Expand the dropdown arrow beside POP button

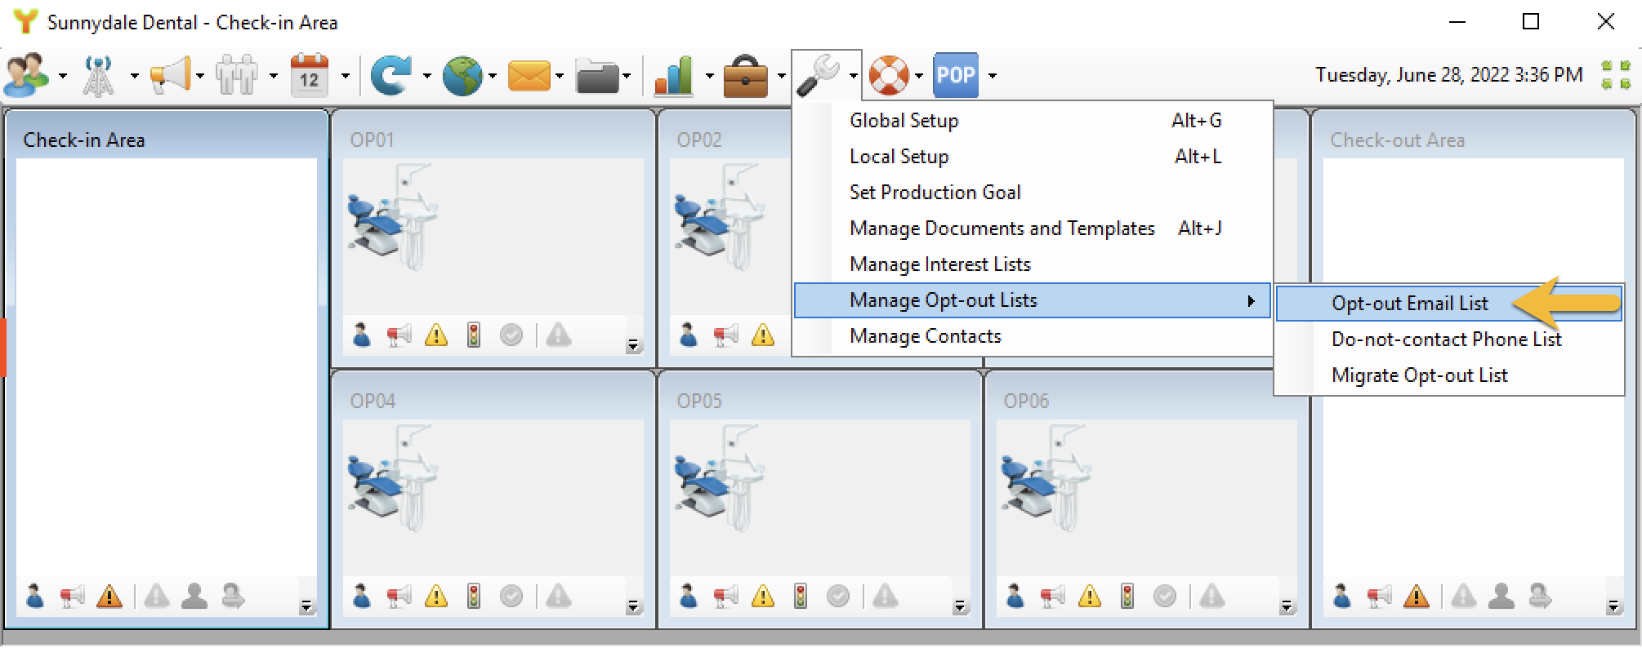click(992, 76)
